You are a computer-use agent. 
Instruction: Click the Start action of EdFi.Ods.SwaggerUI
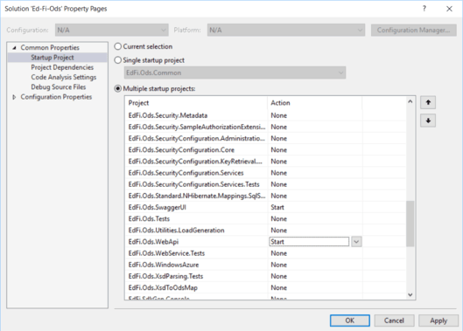tap(277, 207)
